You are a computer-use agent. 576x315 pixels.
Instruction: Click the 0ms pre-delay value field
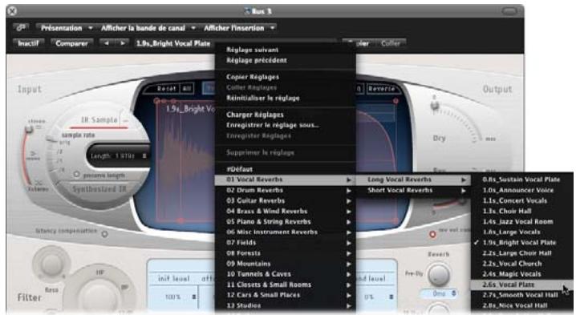coord(440,293)
